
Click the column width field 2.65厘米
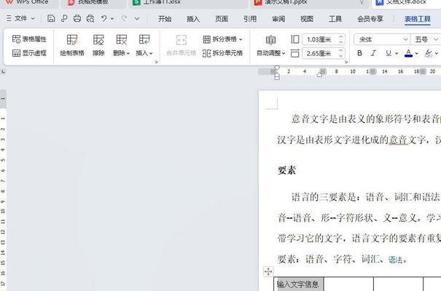click(319, 53)
